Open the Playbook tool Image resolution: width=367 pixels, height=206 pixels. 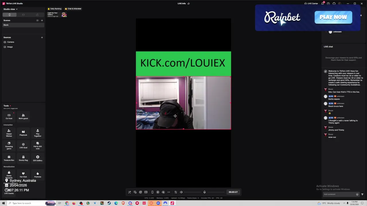23,133
